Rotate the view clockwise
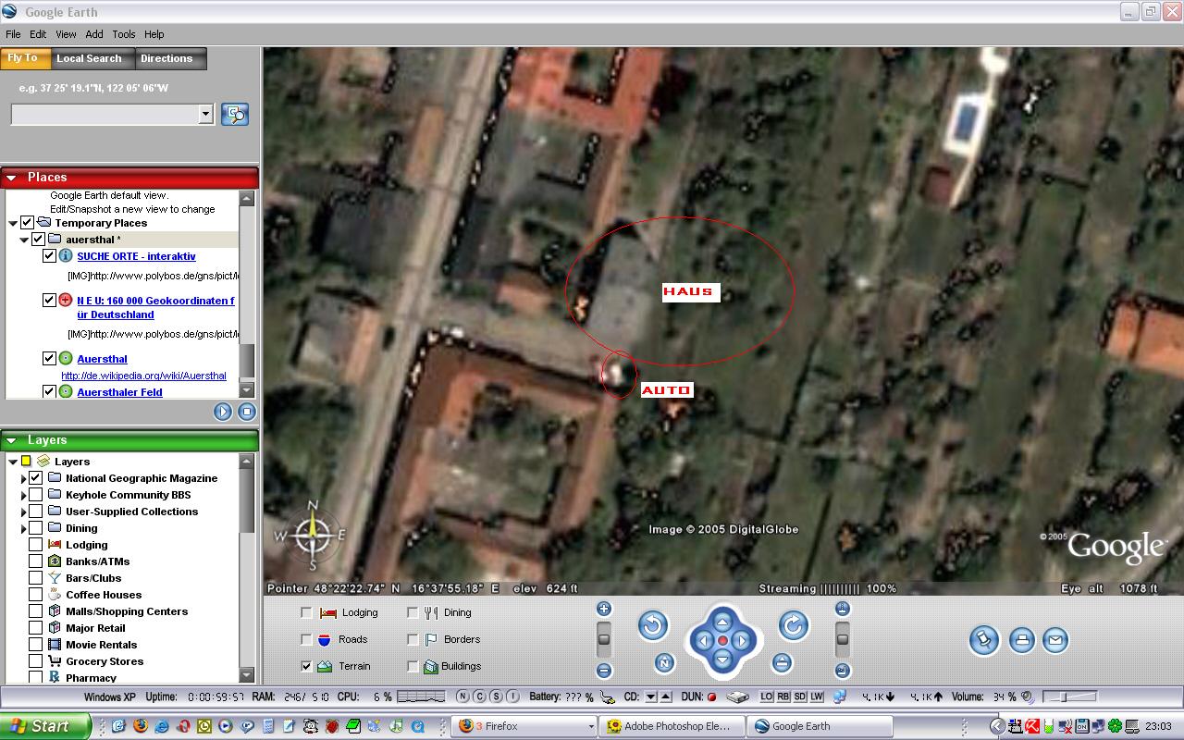Image resolution: width=1184 pixels, height=740 pixels. [x=793, y=625]
